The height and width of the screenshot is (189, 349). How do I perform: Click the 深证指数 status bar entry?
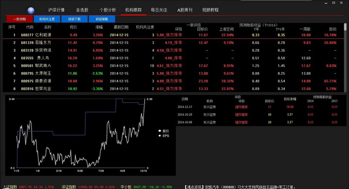click(88, 187)
